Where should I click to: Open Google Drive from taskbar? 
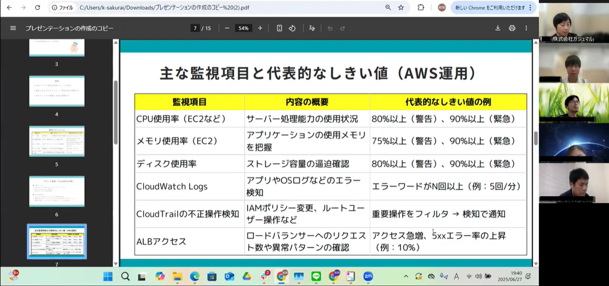(x=247, y=276)
